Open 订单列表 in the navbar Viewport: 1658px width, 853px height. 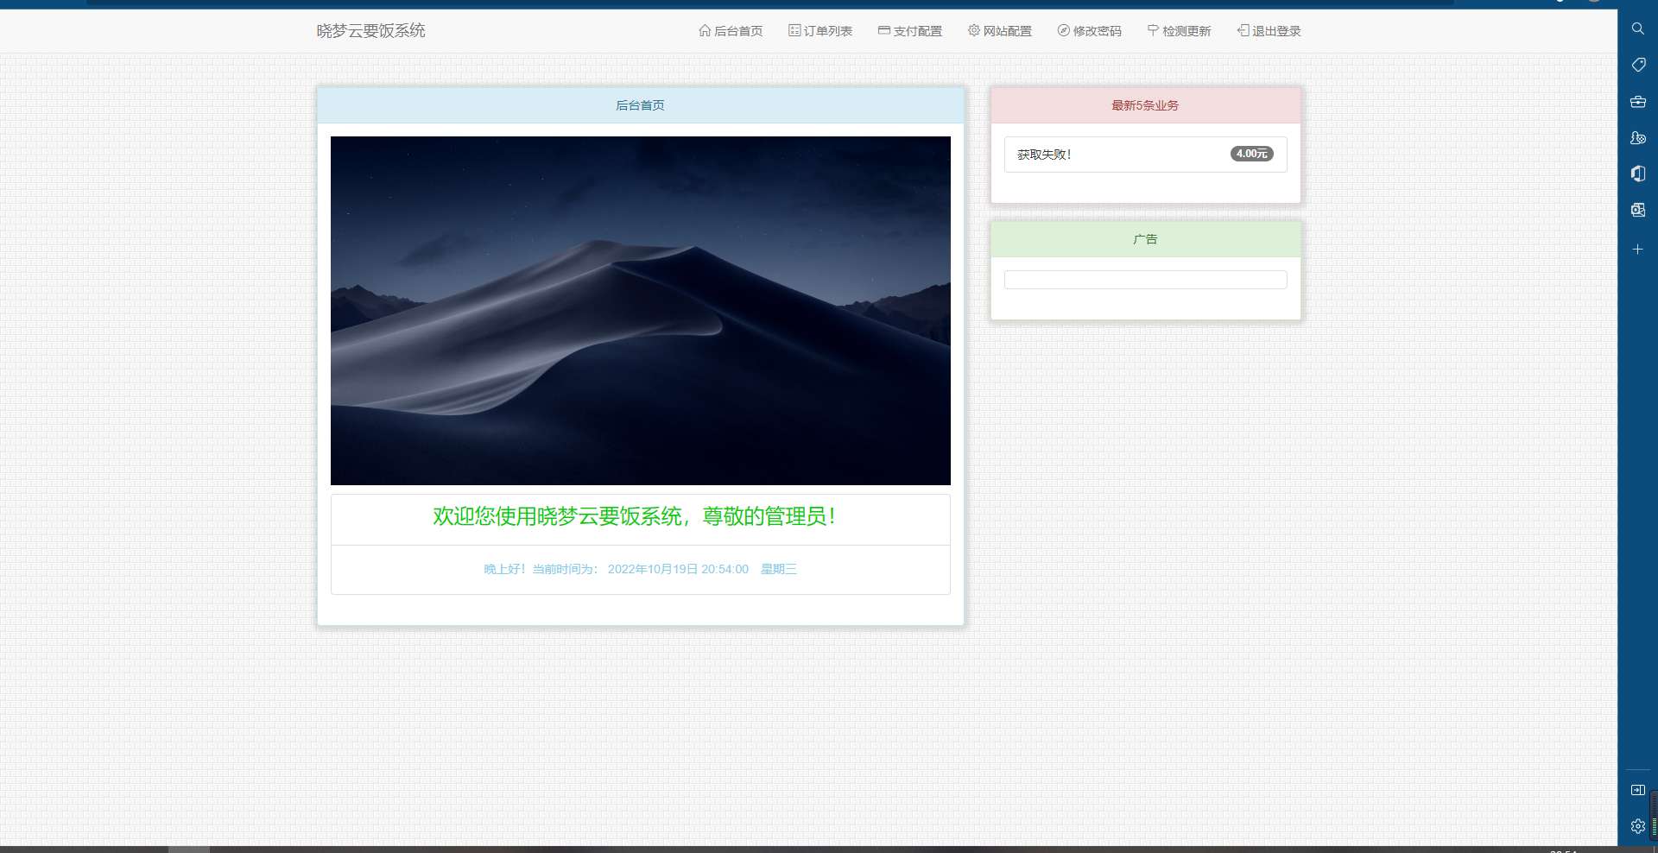pos(820,31)
